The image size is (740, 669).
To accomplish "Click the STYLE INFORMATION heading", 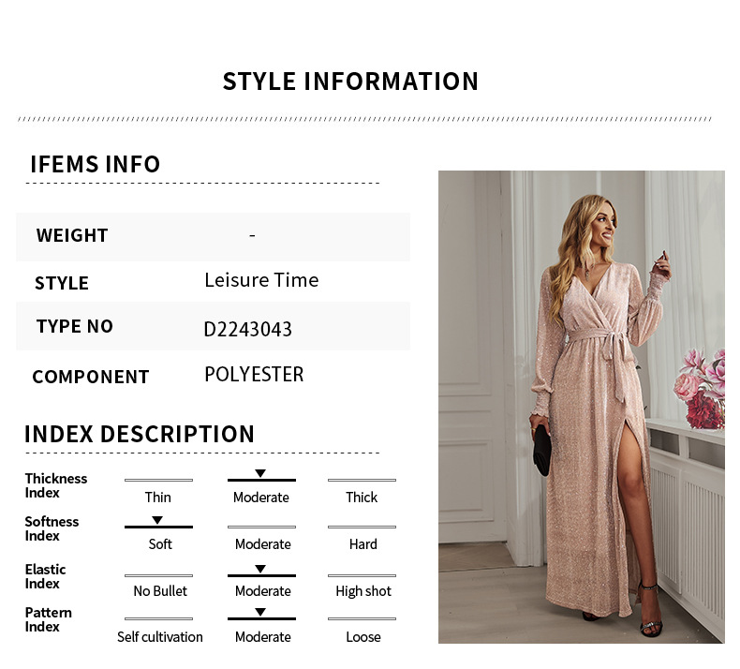I will tap(350, 82).
